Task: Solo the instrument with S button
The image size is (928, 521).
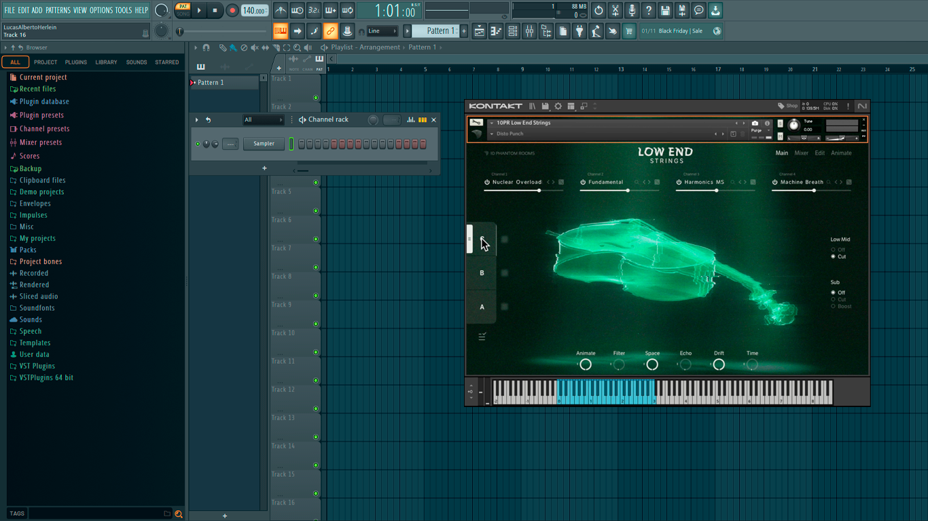Action: coord(780,123)
